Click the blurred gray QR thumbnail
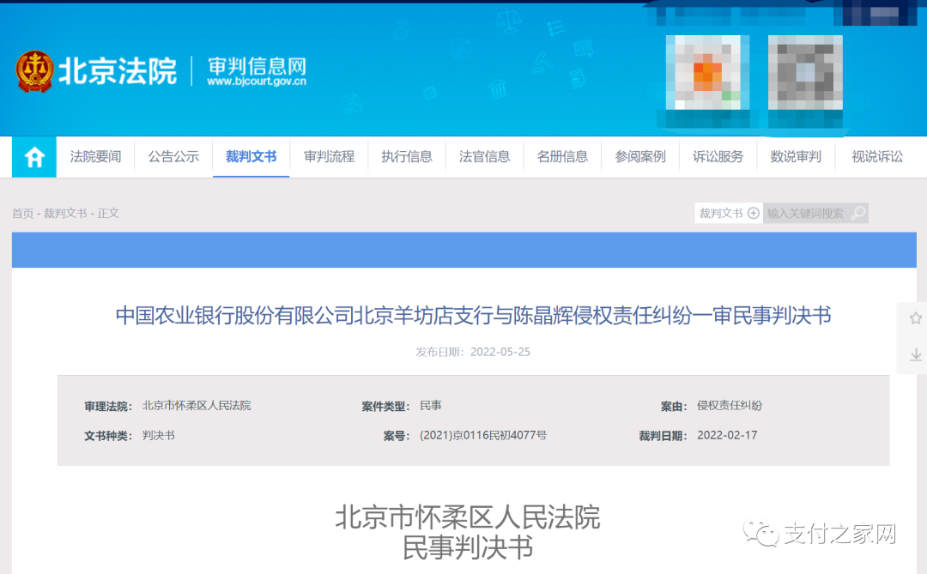This screenshot has width=927, height=574. point(805,73)
